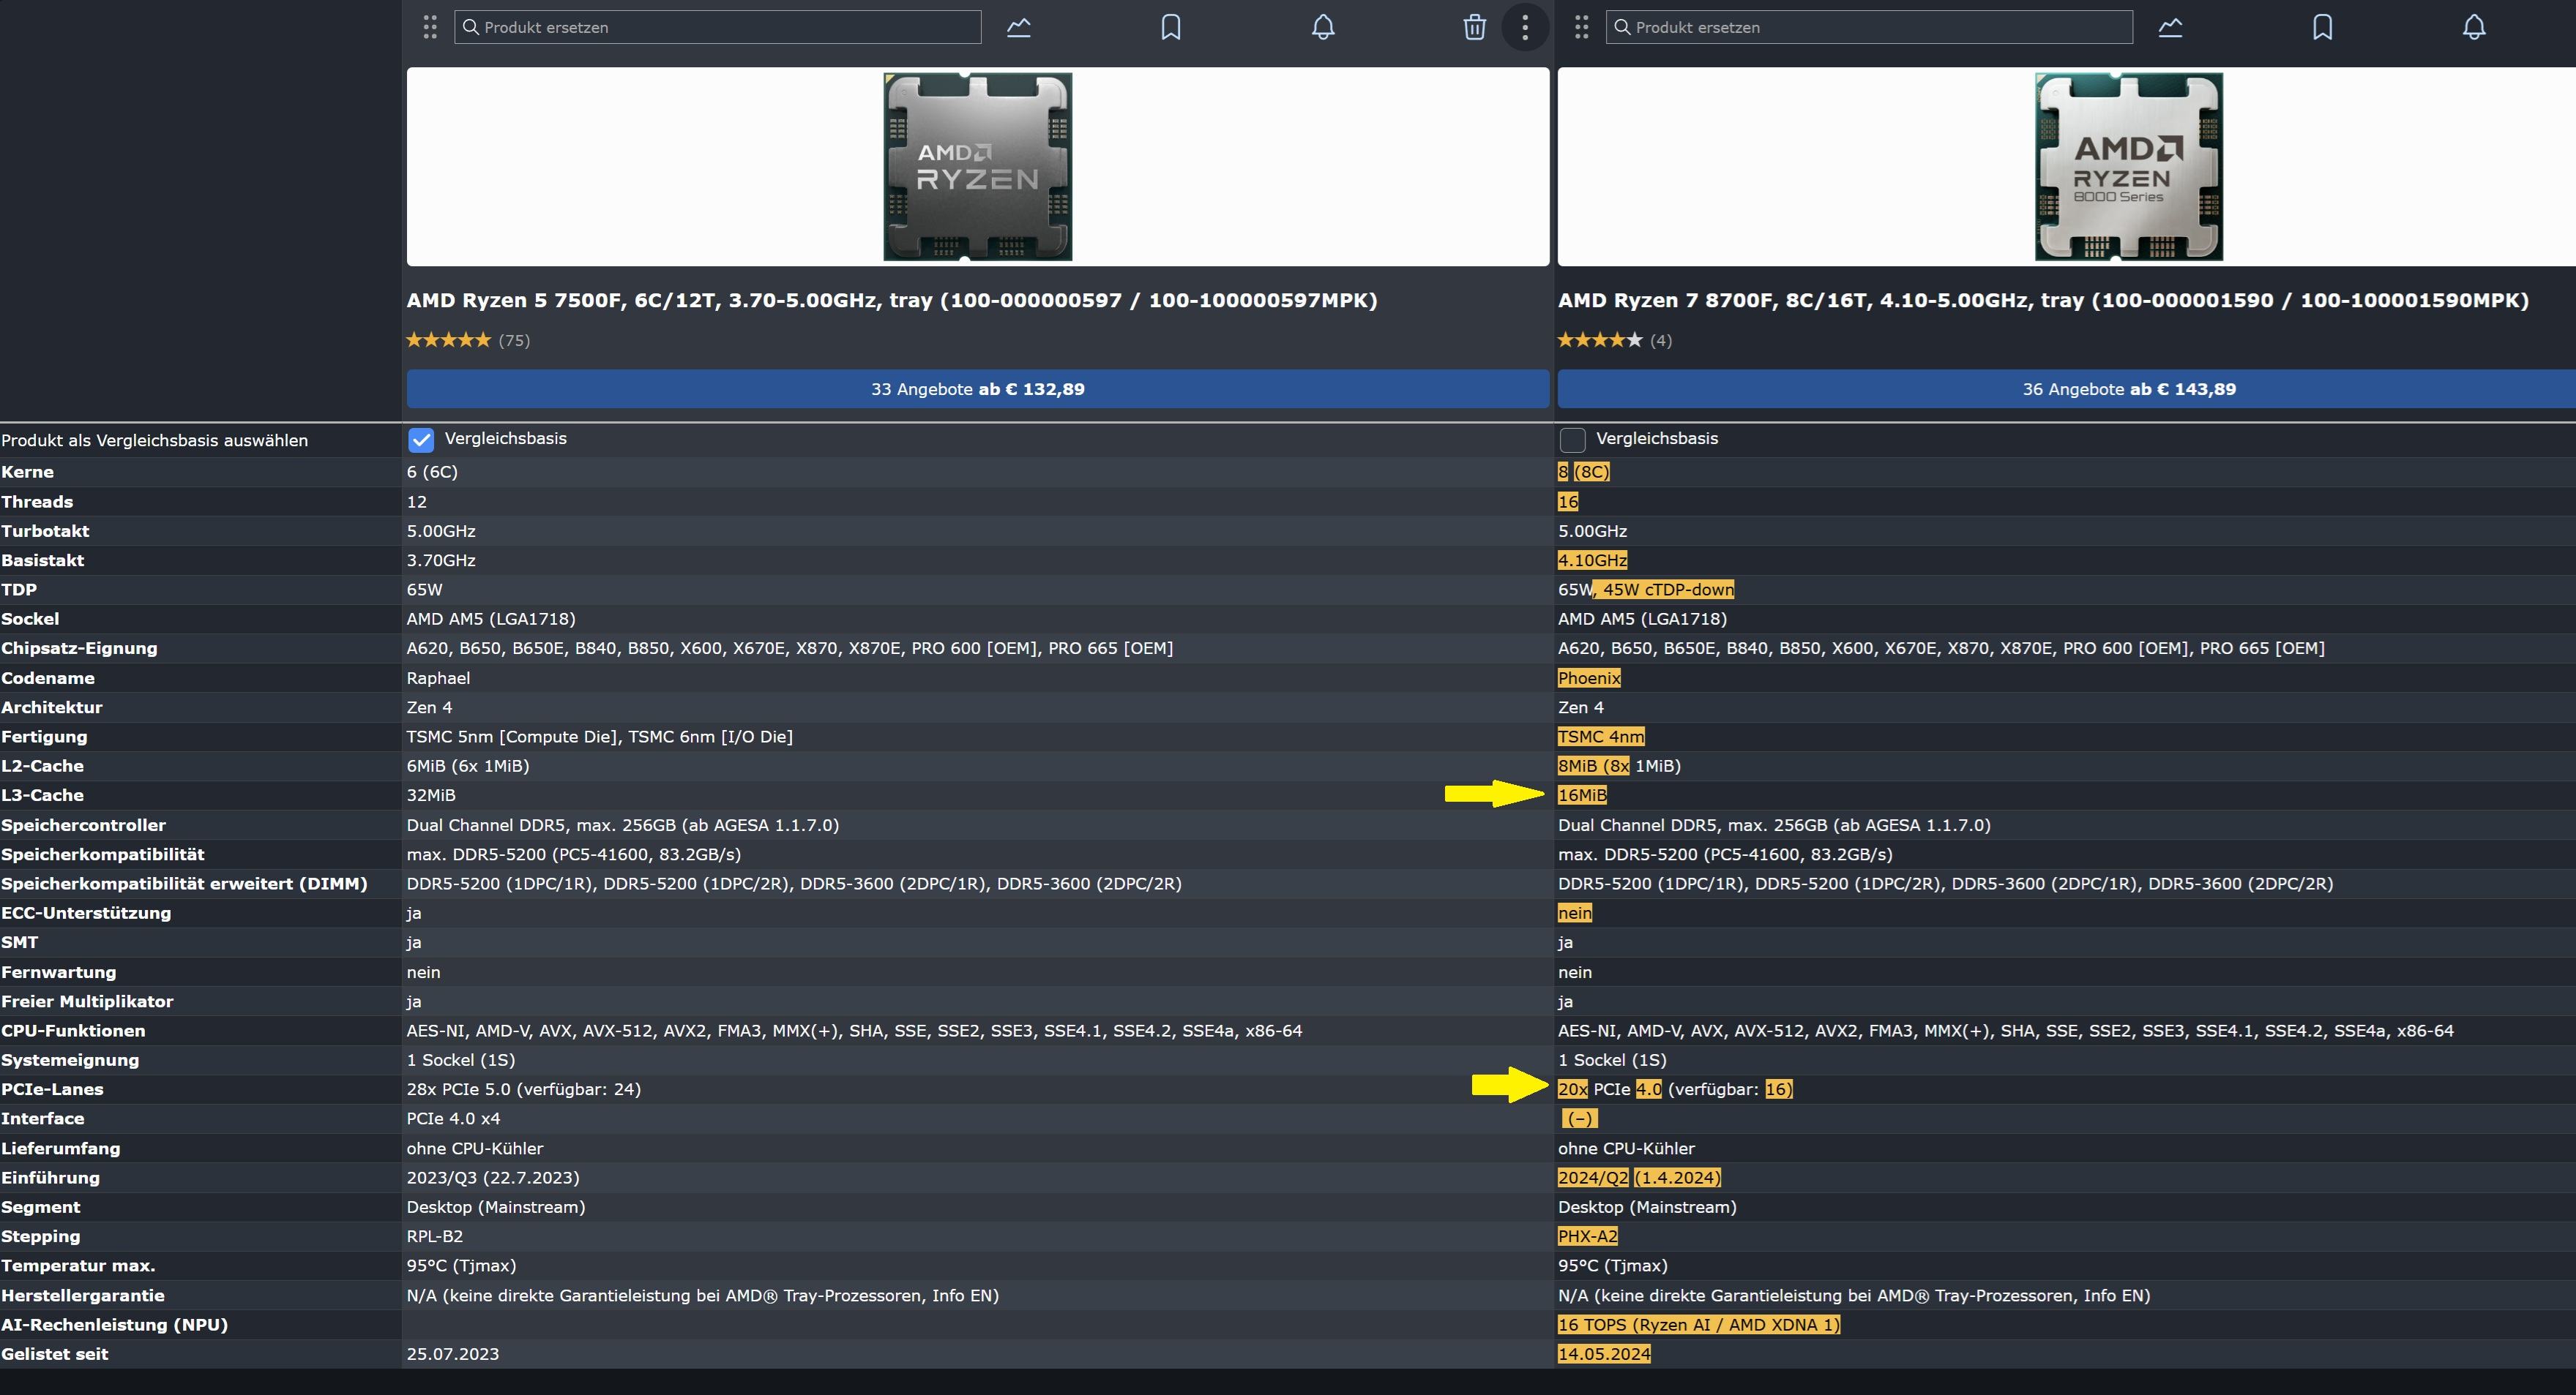Click the drag handle of the Ryzen 7 8700F column
This screenshot has width=2576, height=1395.
click(1581, 27)
